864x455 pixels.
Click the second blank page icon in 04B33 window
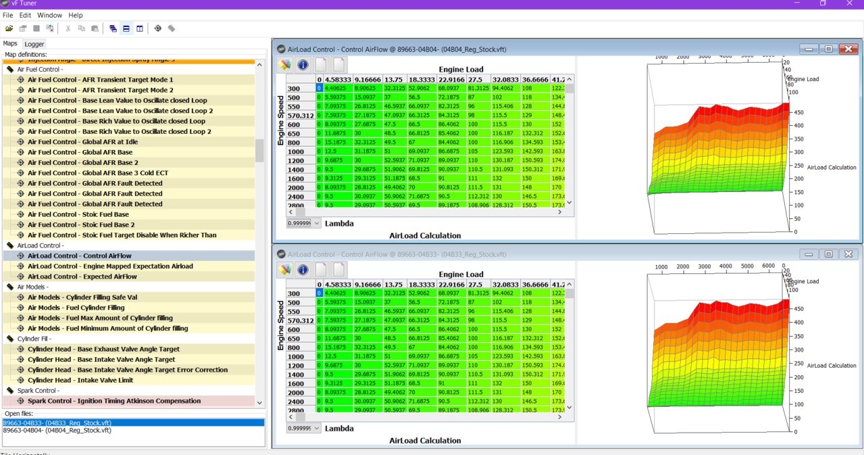click(339, 270)
